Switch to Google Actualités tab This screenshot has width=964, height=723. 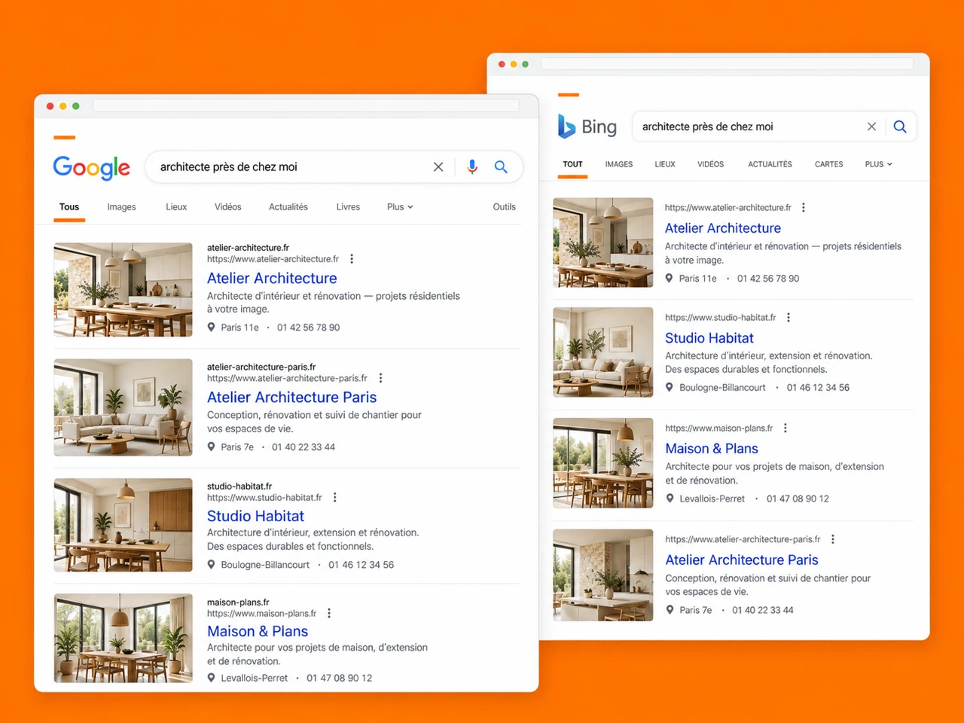coord(288,207)
